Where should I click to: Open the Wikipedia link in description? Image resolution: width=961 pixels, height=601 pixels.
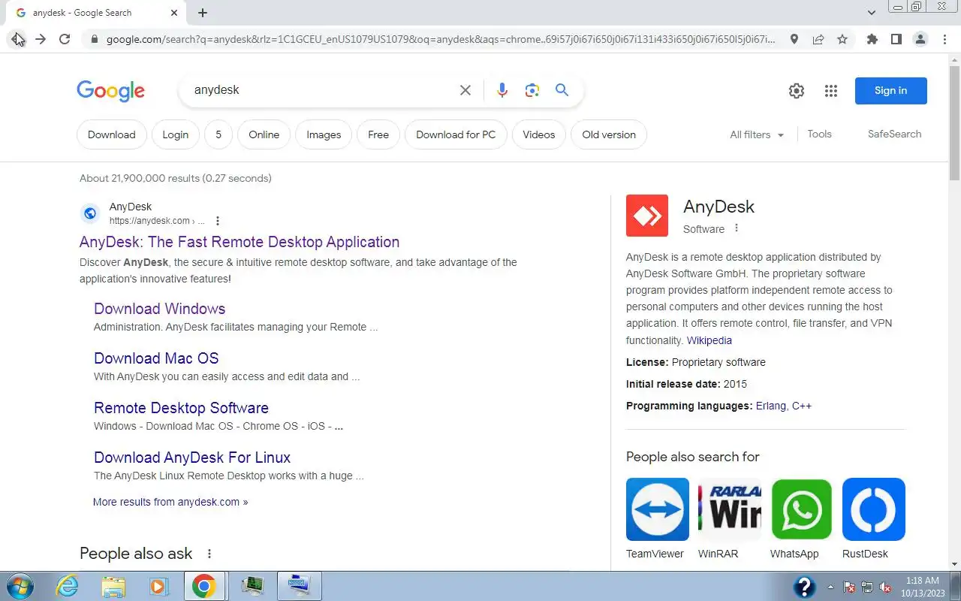(709, 340)
